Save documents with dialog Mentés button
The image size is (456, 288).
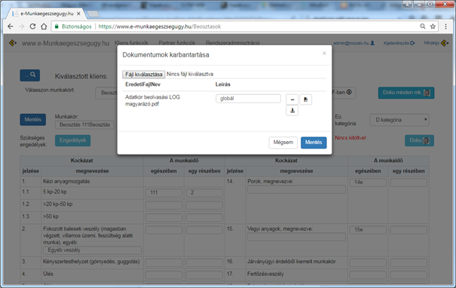[x=314, y=142]
